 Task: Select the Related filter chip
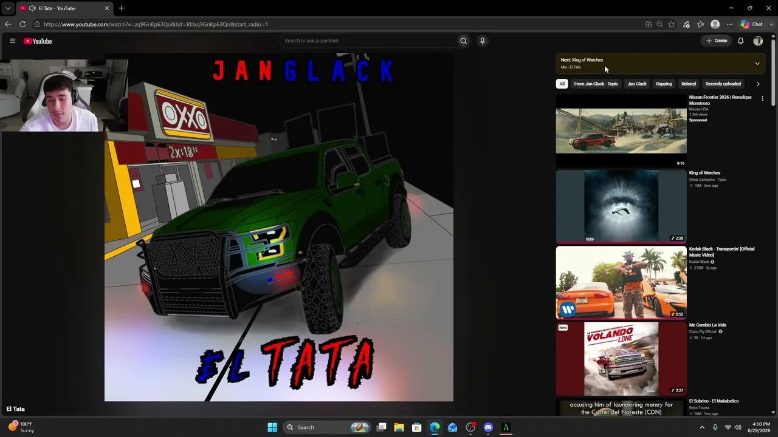pos(689,84)
